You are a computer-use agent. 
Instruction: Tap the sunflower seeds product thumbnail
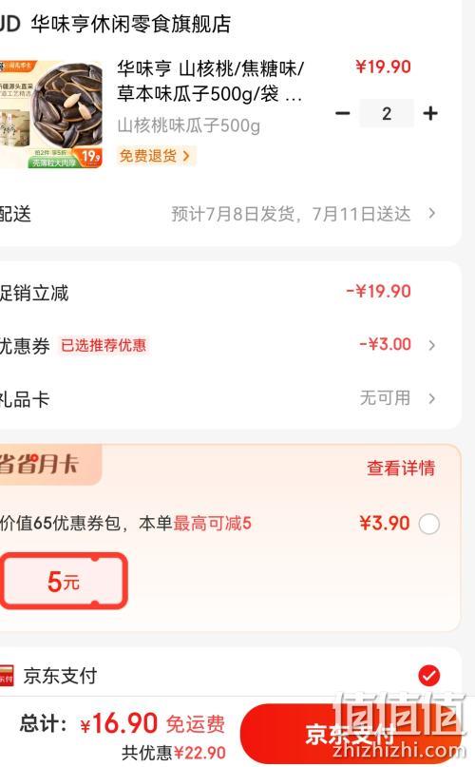click(x=51, y=114)
